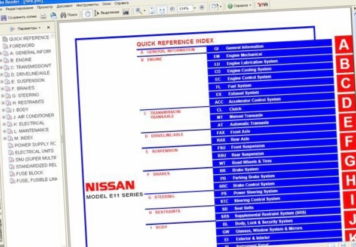
Task: Click the plus zoom in button
Action: [202, 8]
